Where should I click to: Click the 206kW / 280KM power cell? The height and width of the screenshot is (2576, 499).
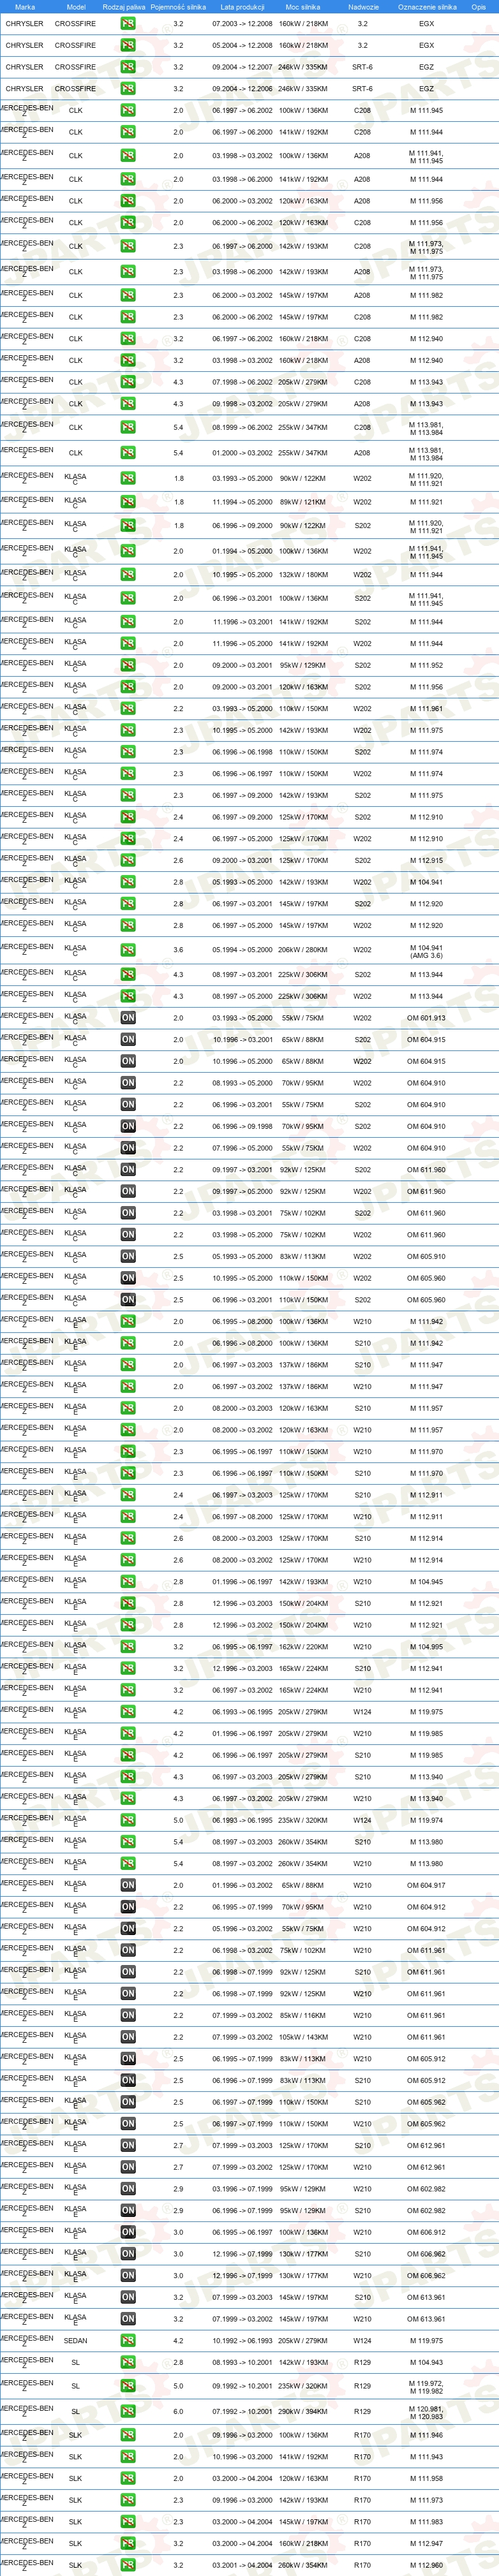click(x=303, y=950)
